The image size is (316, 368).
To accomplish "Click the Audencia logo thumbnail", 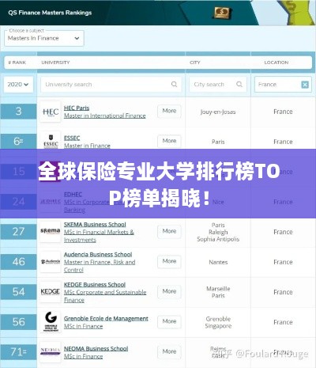I will click(x=51, y=262).
